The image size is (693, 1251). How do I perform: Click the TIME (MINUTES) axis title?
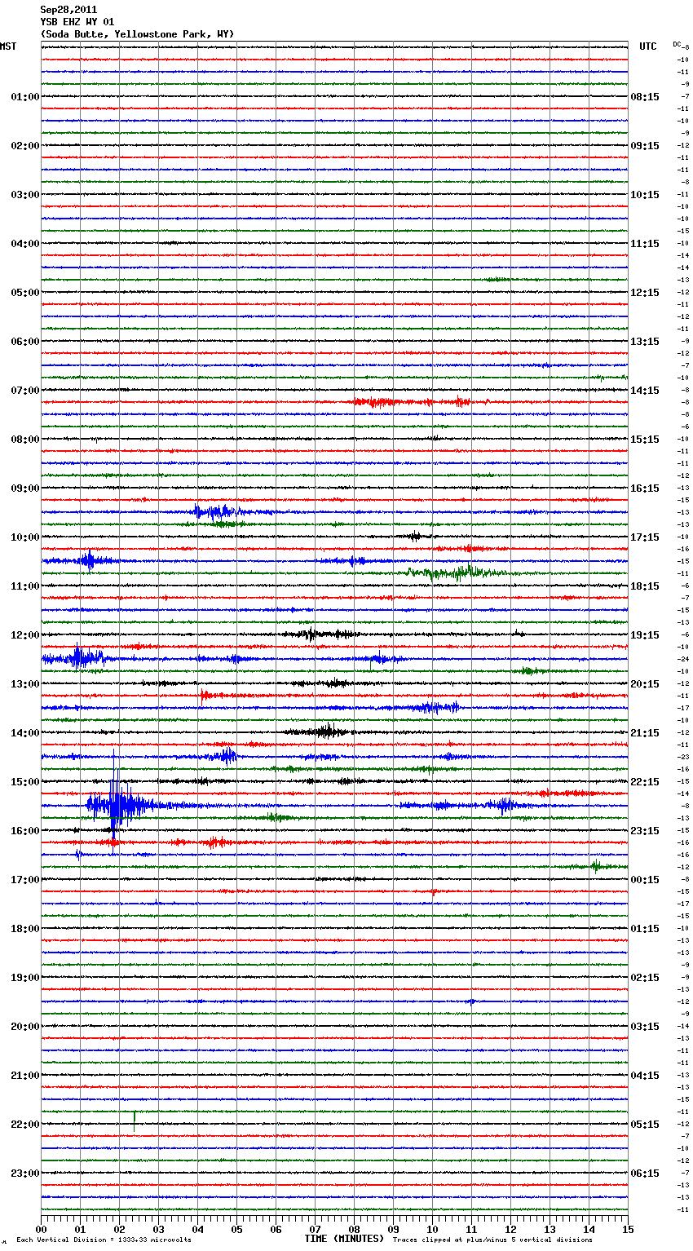click(344, 1239)
